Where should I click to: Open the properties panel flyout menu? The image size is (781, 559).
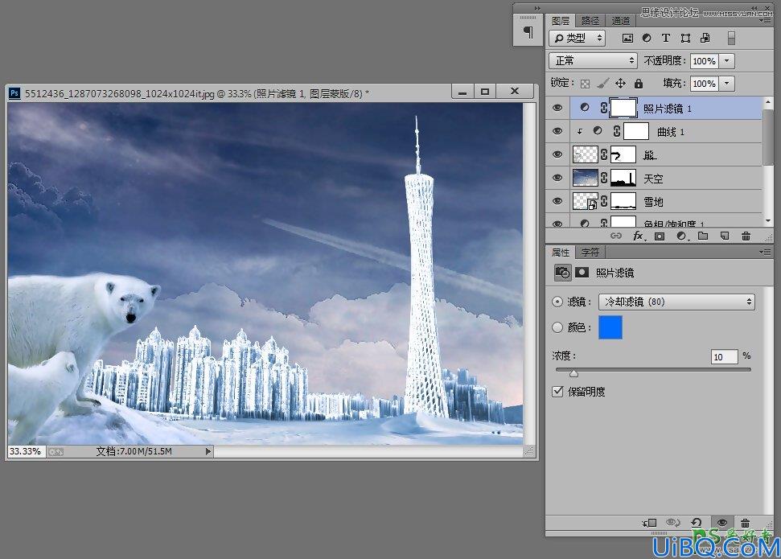coord(764,253)
